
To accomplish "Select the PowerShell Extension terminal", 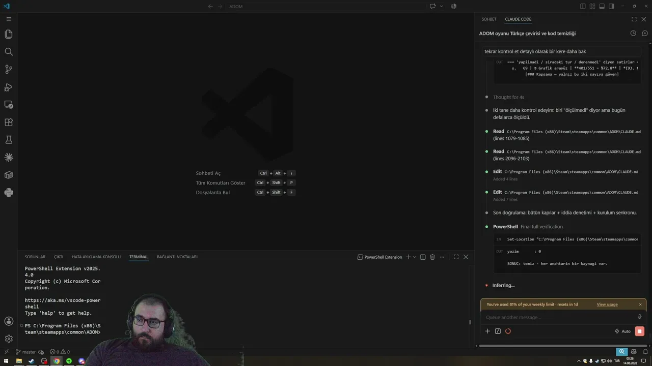I will (x=380, y=257).
